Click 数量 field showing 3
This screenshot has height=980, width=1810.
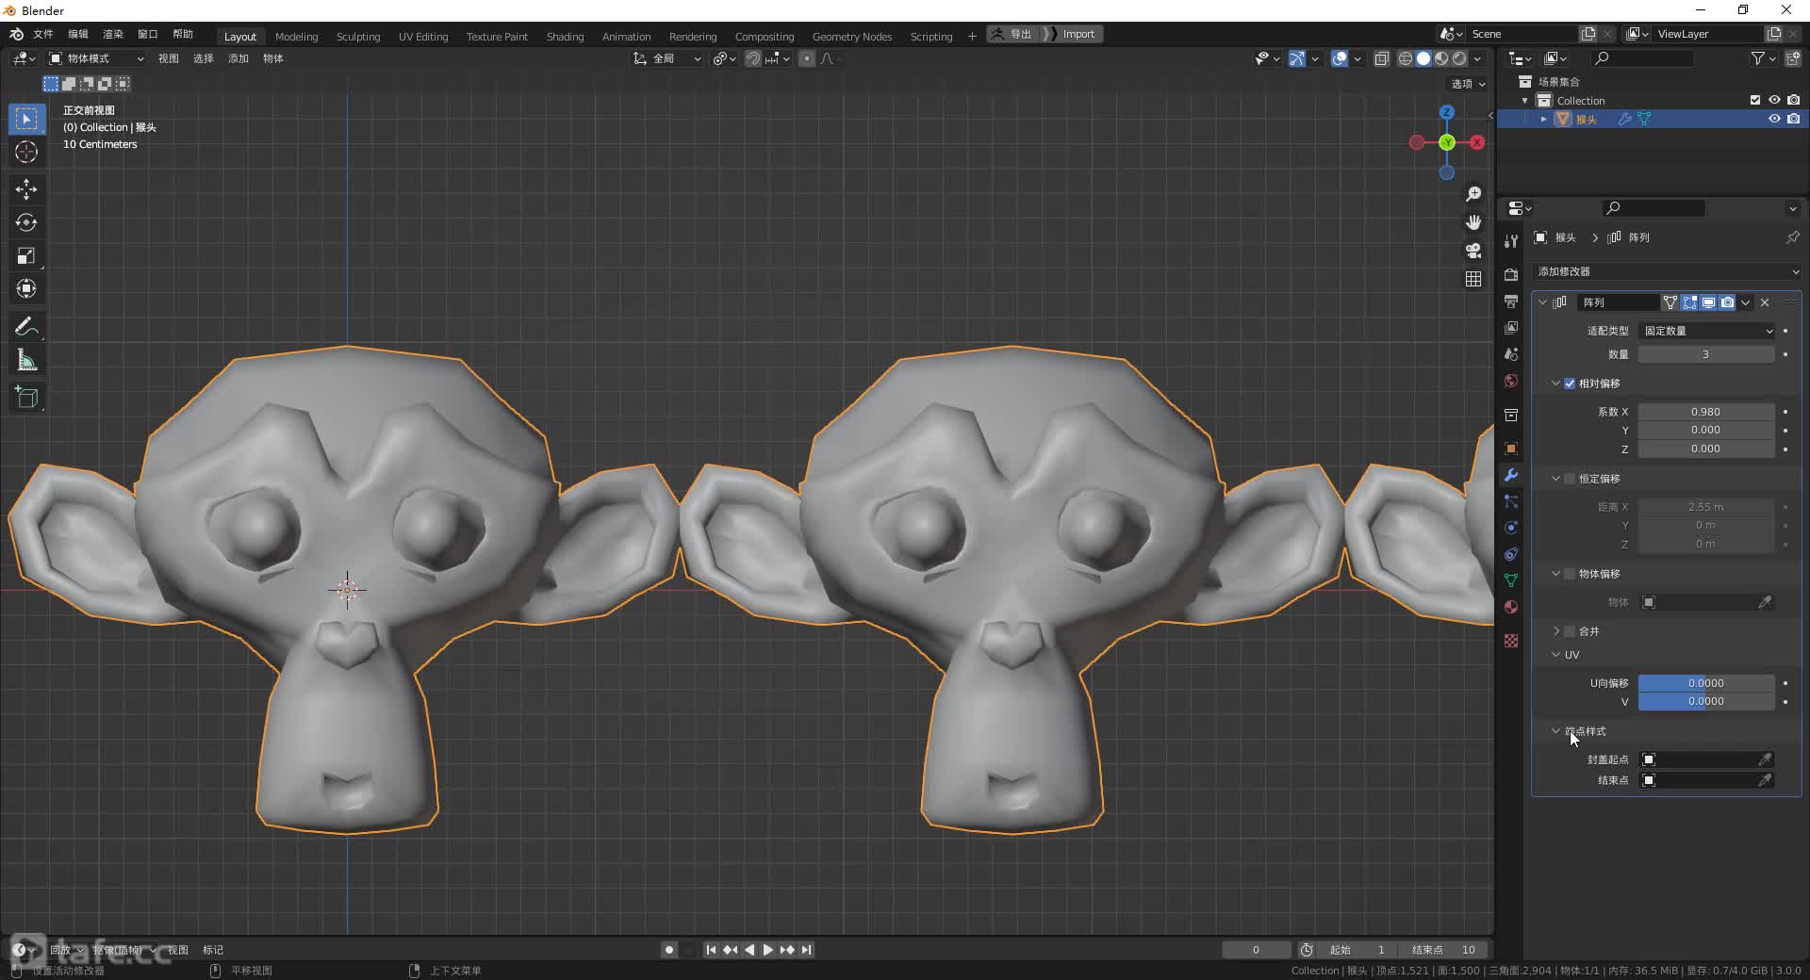[x=1705, y=354]
